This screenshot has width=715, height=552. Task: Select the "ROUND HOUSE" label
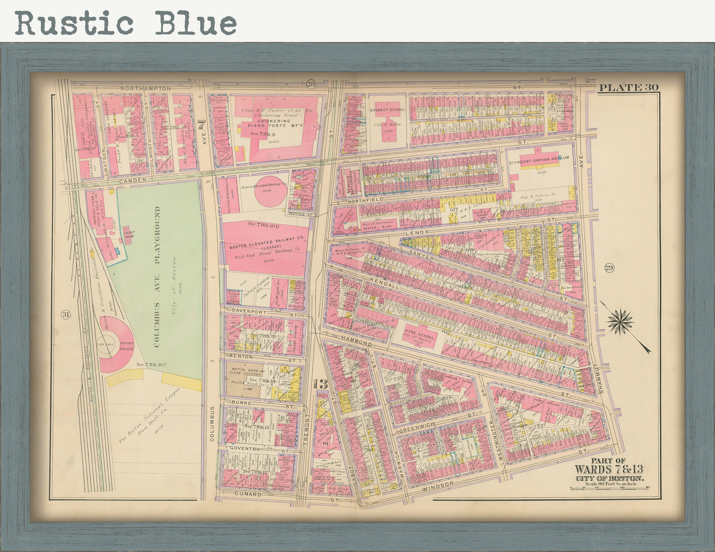(x=127, y=346)
